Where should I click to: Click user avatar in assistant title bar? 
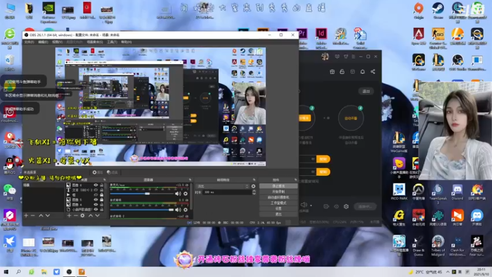click(x=325, y=57)
